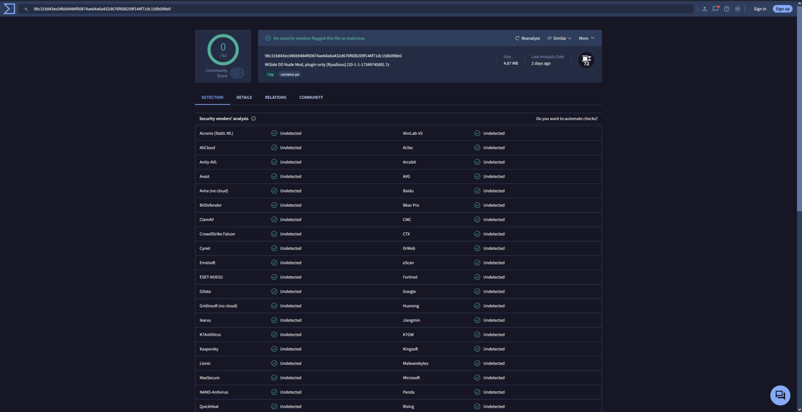The width and height of the screenshot is (802, 412).
Task: Click Malwarebytes undetected check icon
Action: point(477,363)
